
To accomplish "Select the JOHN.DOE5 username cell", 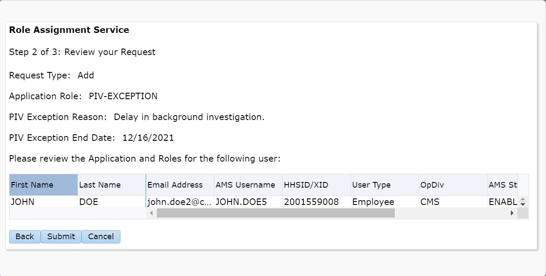I will pyautogui.click(x=248, y=202).
